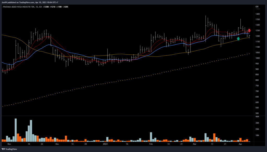Click the 40M volume scale label
Image resolution: width=267 pixels, height=152 pixels.
(257, 117)
